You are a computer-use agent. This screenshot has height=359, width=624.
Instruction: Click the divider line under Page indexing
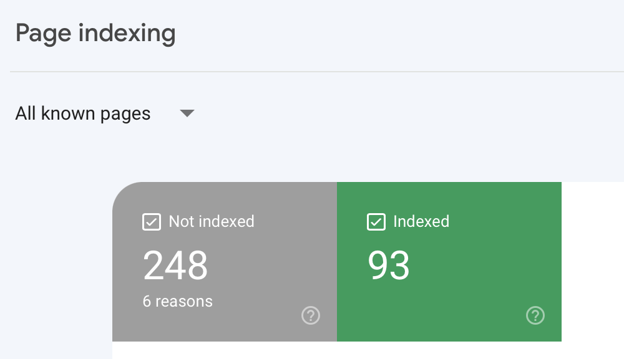tap(317, 72)
